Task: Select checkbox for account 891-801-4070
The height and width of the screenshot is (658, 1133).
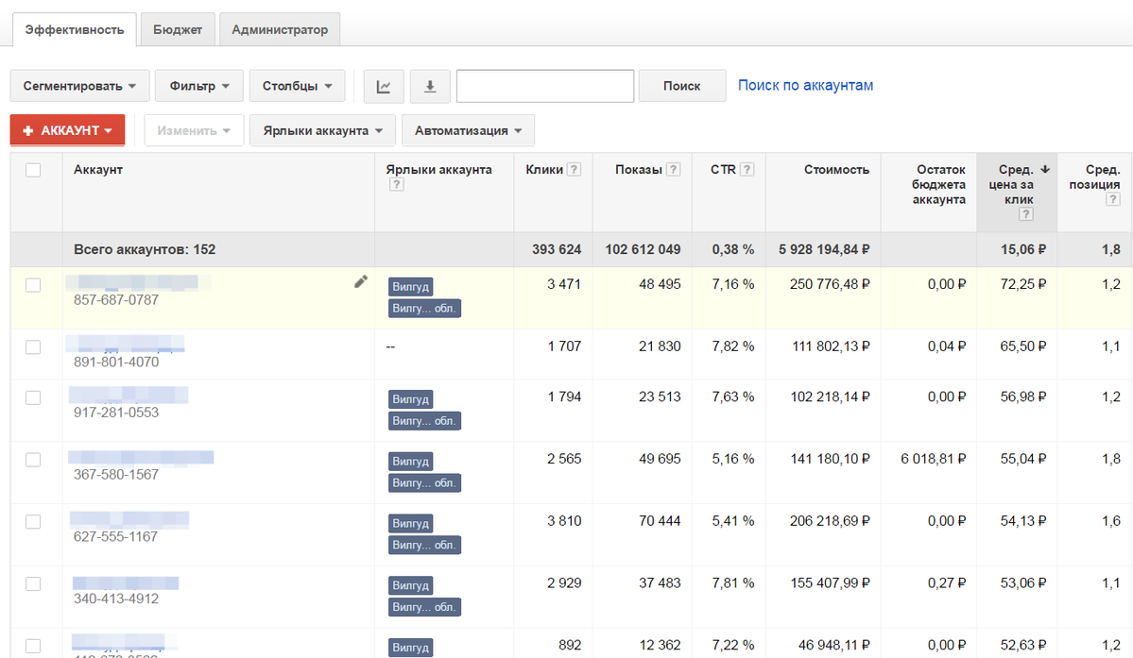Action: [x=33, y=347]
